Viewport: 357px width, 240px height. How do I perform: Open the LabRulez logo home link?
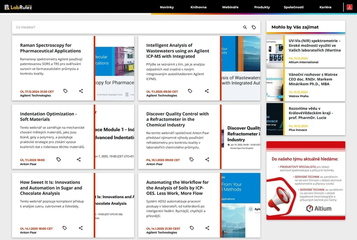pos(18,7)
